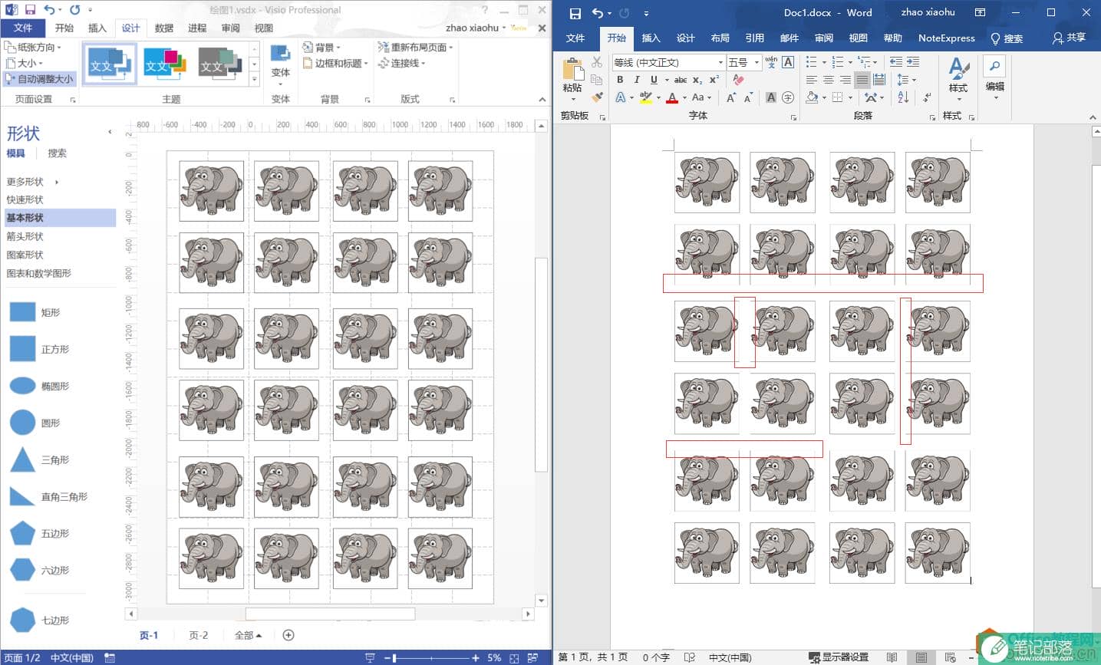Image resolution: width=1101 pixels, height=665 pixels.
Task: Select 箭头形状 stencil in Visio
Action: 25,236
